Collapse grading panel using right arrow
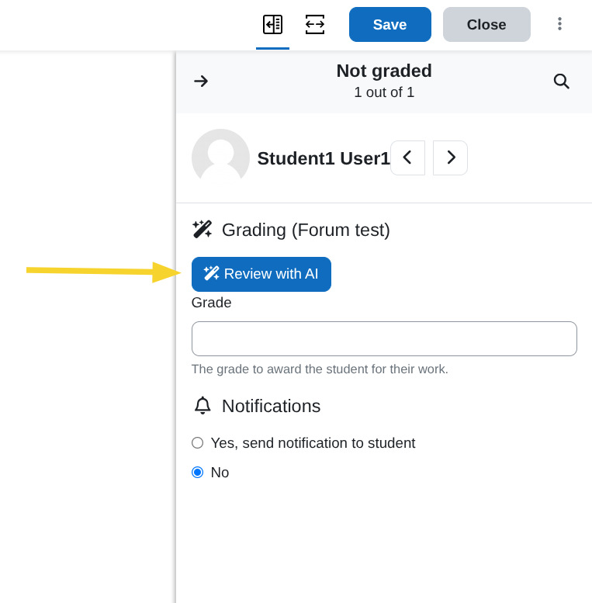 201,81
